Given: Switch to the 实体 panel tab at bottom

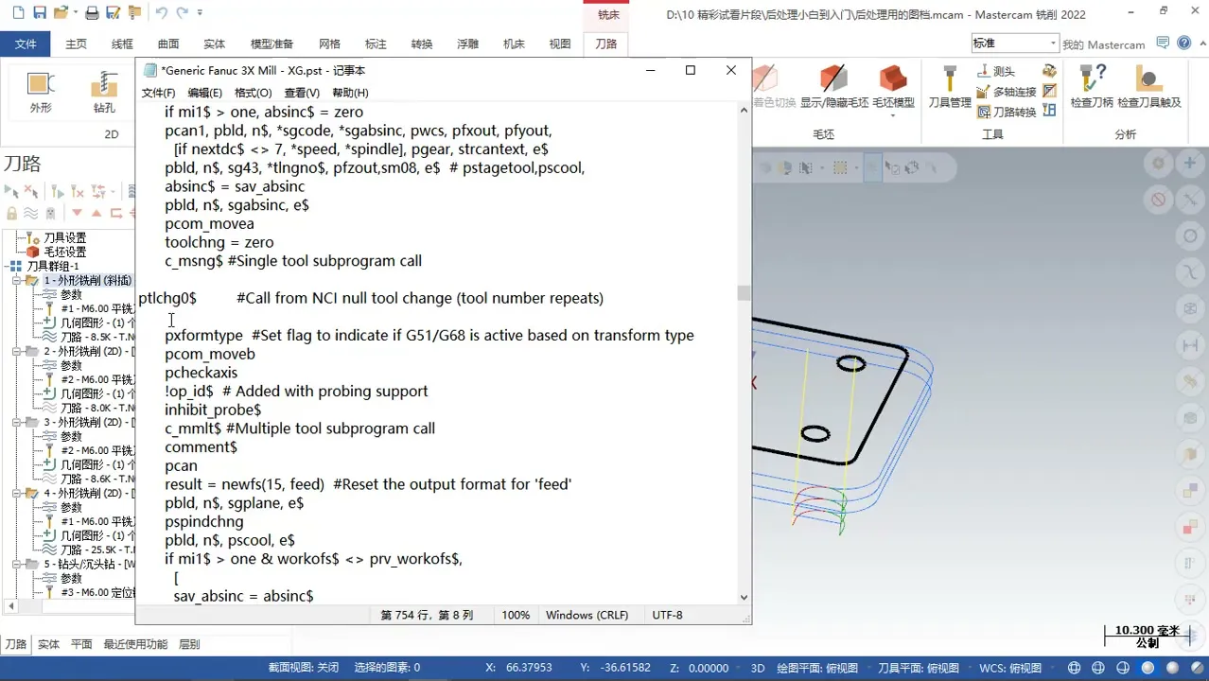Looking at the screenshot, I should point(48,644).
